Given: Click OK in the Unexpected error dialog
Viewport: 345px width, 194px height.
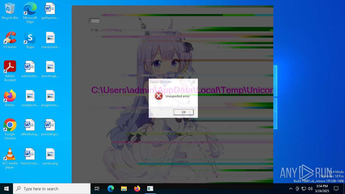Looking at the screenshot, I should click(184, 112).
